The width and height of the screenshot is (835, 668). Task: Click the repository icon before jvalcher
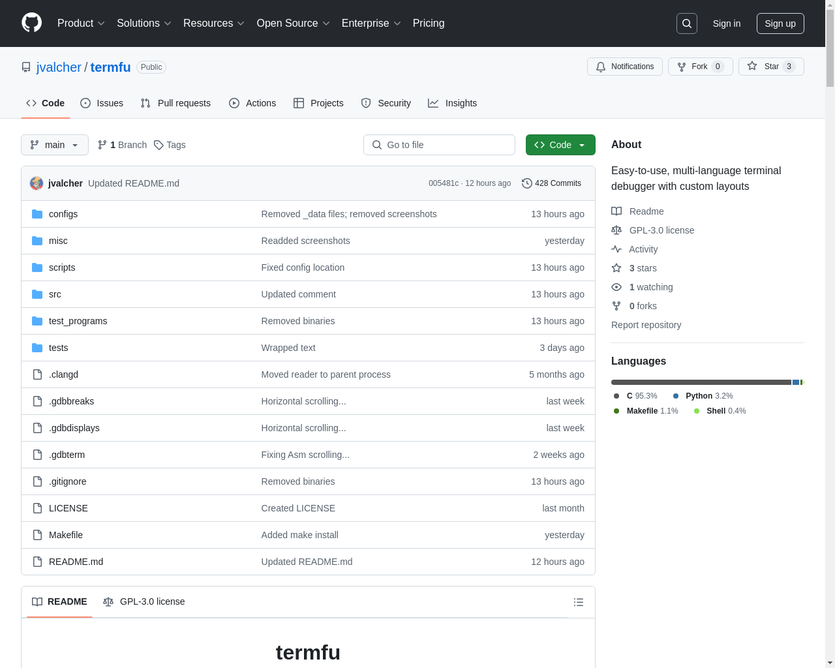26,67
